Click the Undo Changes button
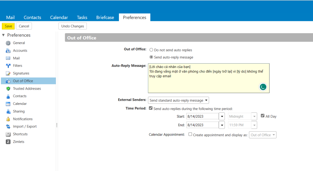This screenshot has width=313, height=171. coord(72,26)
